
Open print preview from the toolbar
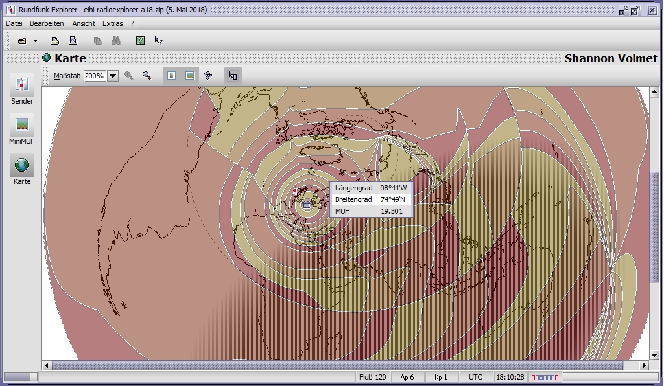(73, 41)
